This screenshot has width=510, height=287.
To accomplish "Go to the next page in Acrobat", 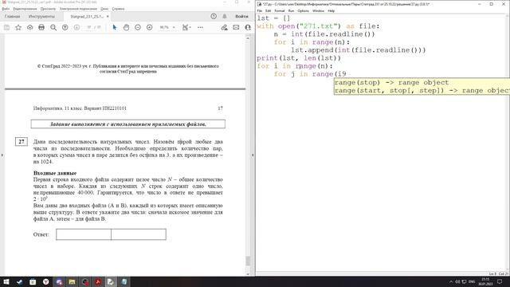I will click(x=76, y=28).
